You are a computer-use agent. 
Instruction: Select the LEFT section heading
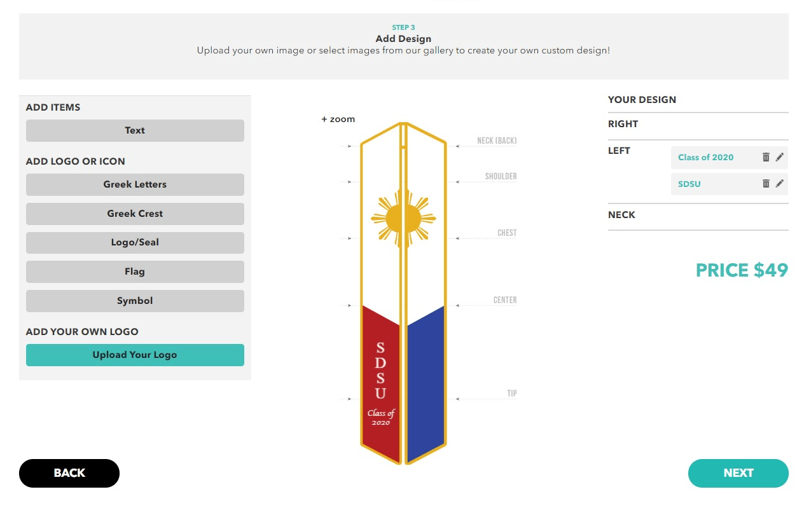click(619, 151)
